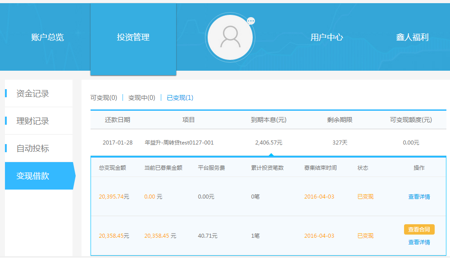Choose 自动投标 in the left sidebar

coord(33,148)
